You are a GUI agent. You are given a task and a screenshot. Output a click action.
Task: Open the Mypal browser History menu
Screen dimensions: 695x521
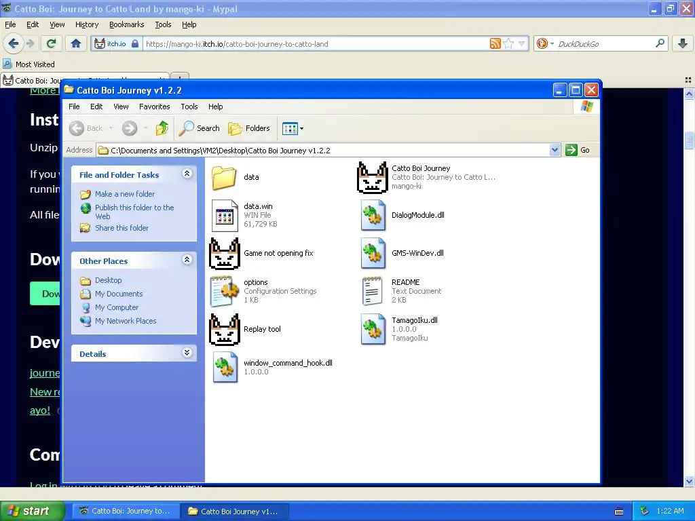(x=86, y=25)
